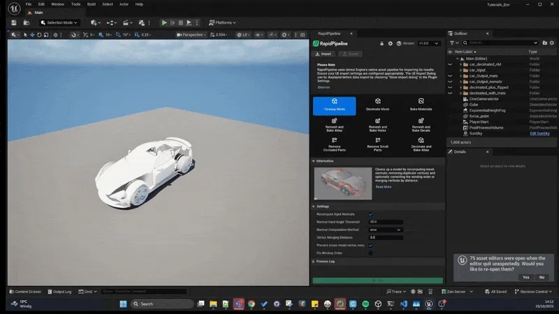Image resolution: width=559 pixels, height=314 pixels.
Task: Select the Bake Materials tool
Action: [421, 105]
